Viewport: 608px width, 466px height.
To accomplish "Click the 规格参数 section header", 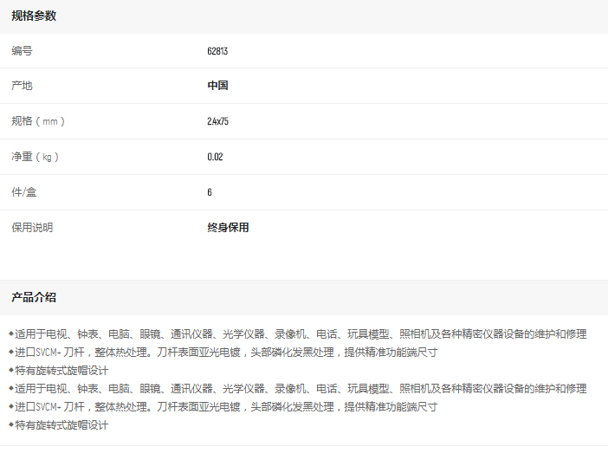I will tap(34, 16).
